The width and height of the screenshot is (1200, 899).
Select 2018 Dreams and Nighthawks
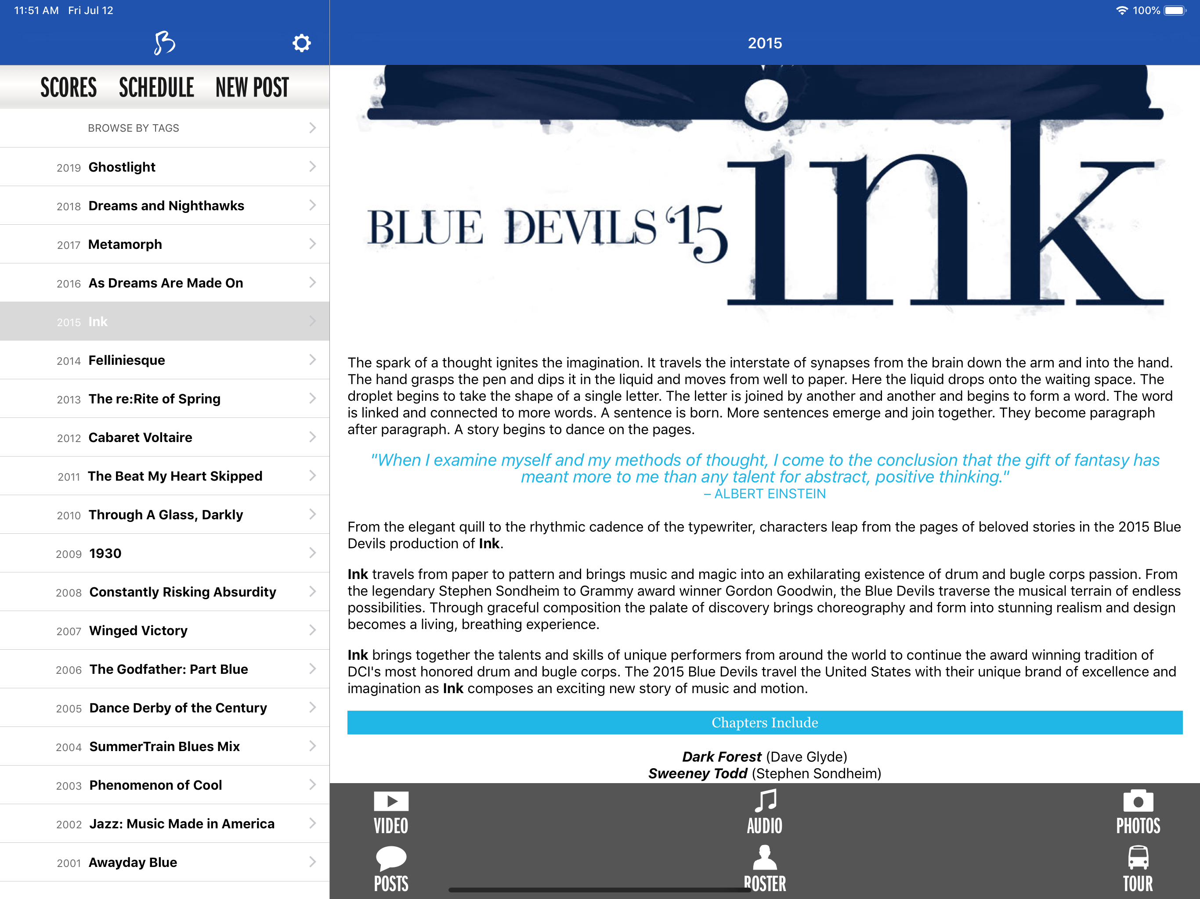[164, 205]
